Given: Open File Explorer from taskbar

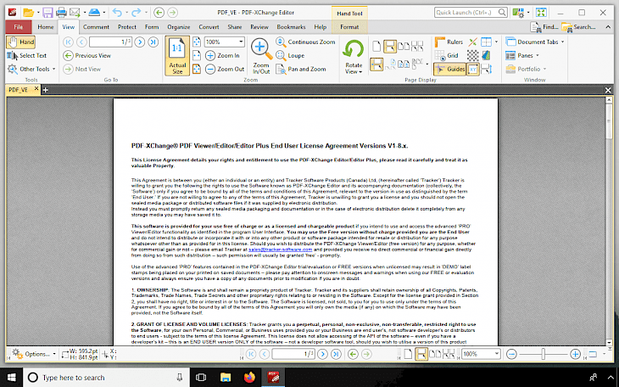Looking at the screenshot, I should click(x=226, y=378).
